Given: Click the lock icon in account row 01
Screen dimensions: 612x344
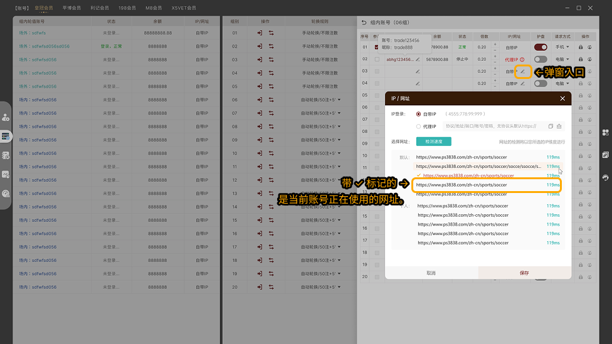Looking at the screenshot, I should coord(581,47).
